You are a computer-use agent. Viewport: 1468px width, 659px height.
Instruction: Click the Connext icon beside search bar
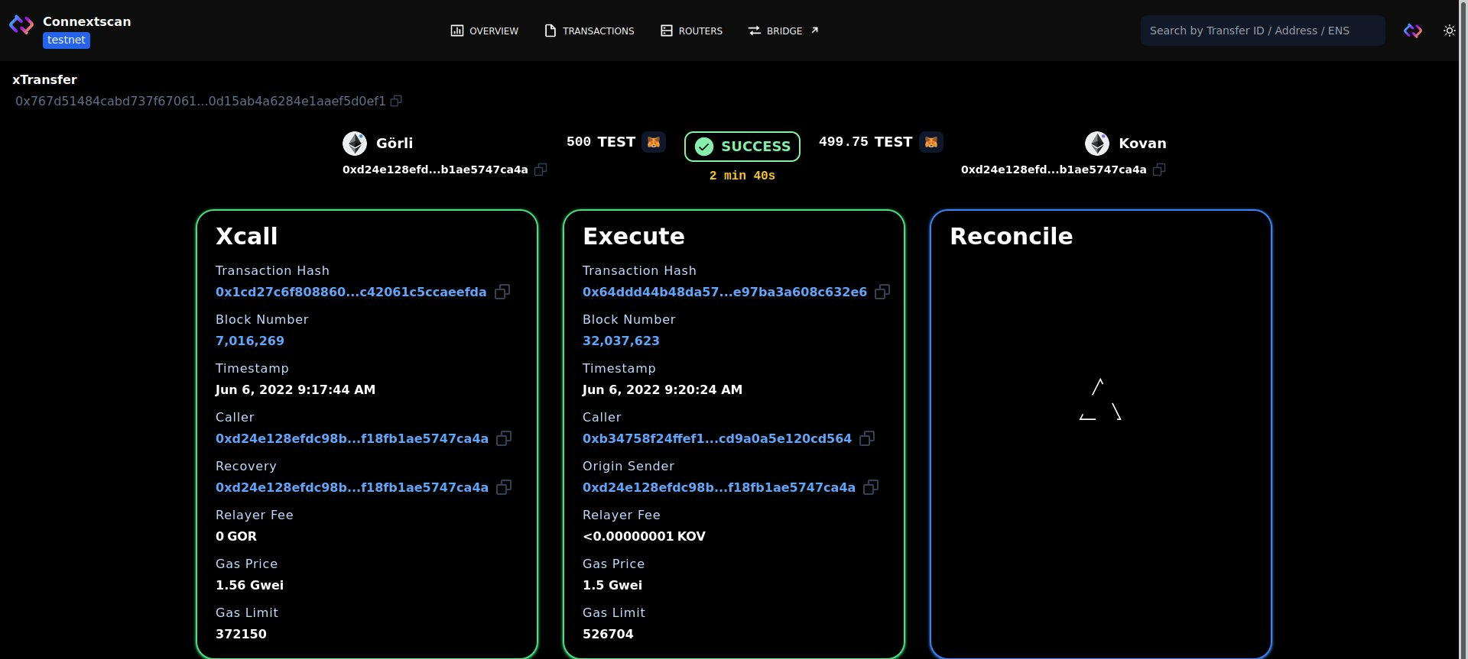(x=1413, y=31)
